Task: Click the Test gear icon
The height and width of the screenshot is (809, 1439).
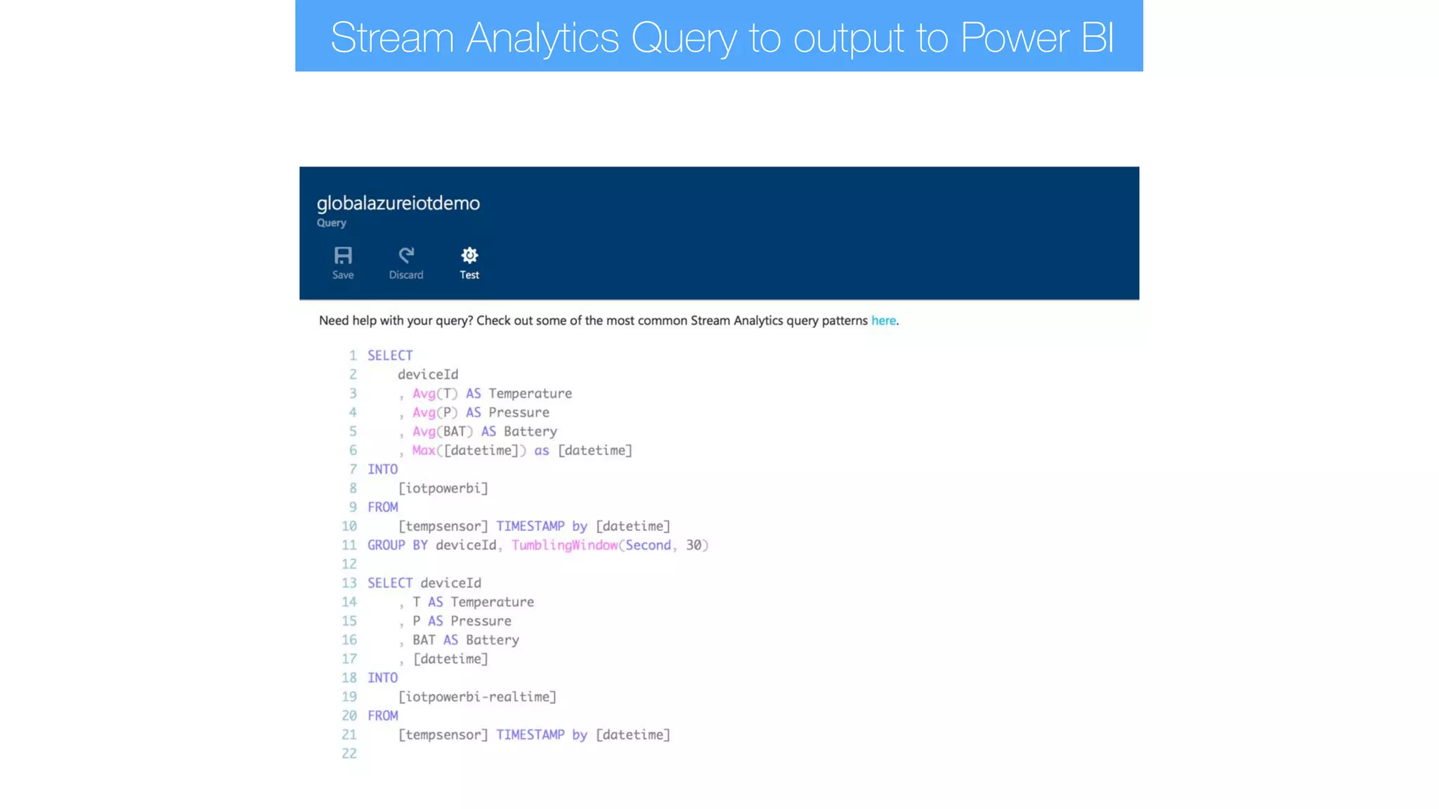Action: click(x=469, y=255)
